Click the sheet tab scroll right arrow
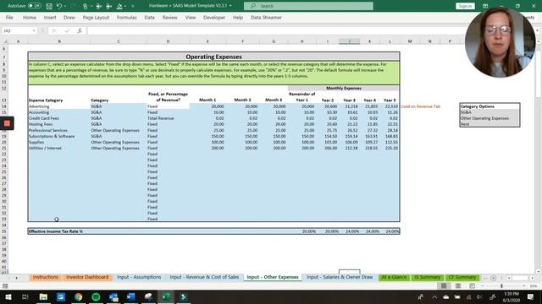Screen dimensions: 542x304 pos(16,278)
